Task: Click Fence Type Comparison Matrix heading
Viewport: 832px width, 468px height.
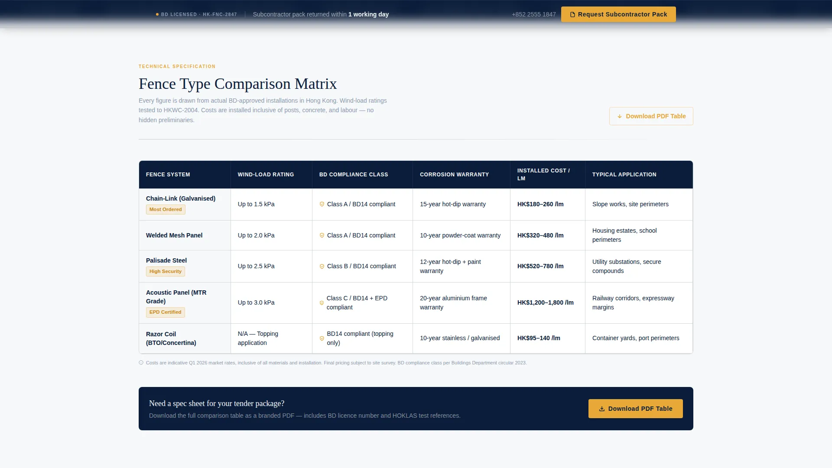Action: 238,84
